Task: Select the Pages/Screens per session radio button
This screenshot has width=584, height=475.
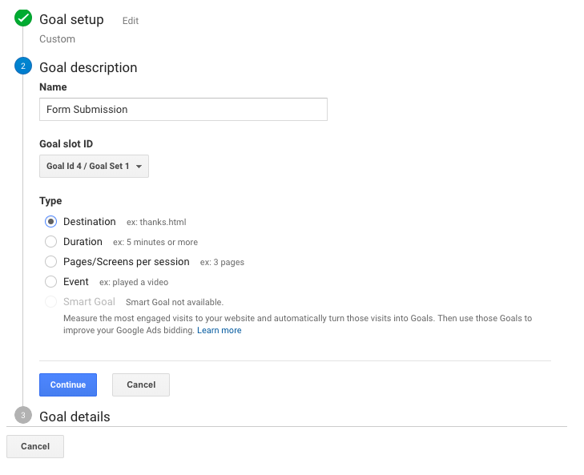Action: click(51, 261)
